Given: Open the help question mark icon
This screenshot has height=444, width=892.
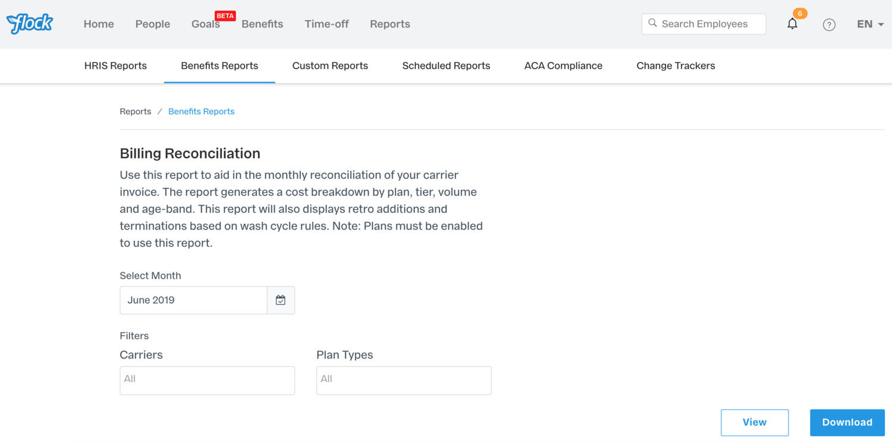Looking at the screenshot, I should click(829, 24).
